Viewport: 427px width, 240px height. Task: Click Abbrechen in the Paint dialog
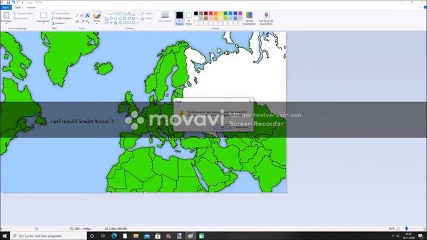tap(242, 127)
